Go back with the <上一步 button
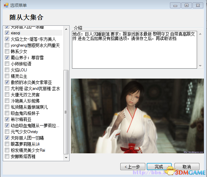Image resolution: width=207 pixels, height=177 pixels. [x=133, y=167]
